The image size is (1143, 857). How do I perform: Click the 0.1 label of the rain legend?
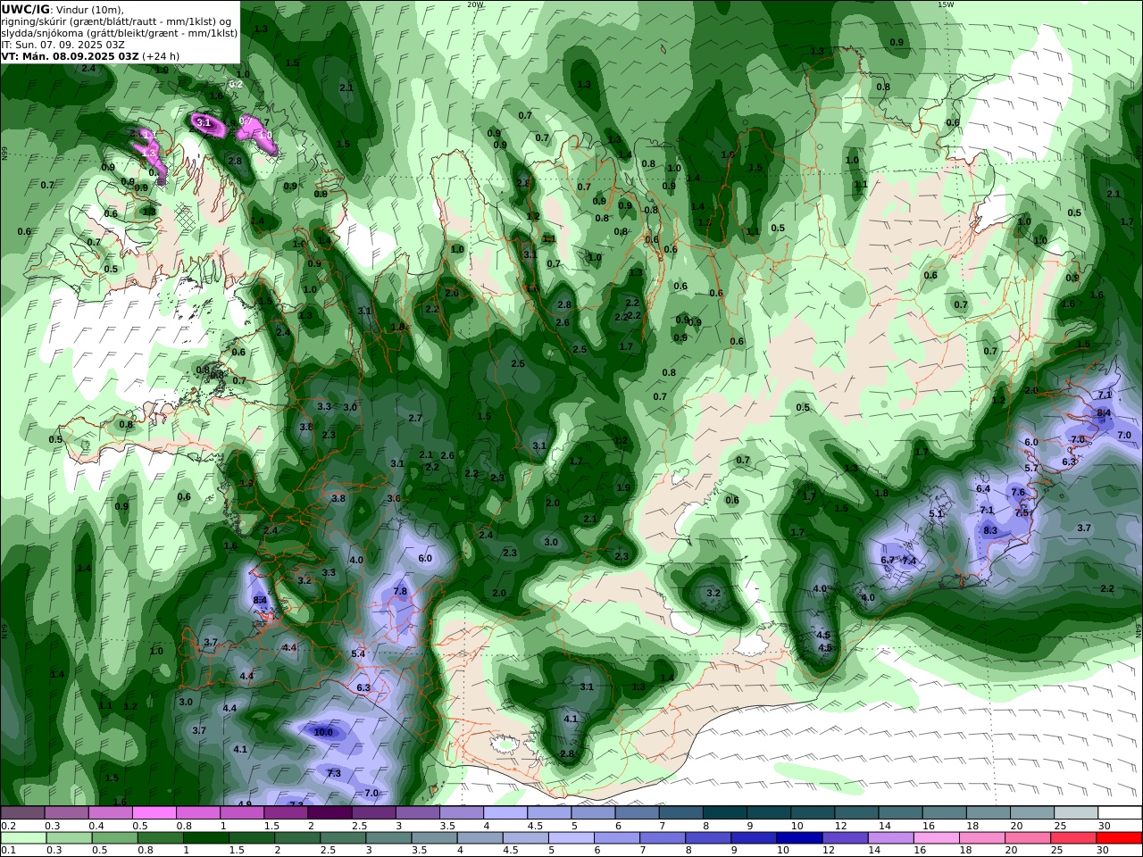(7, 850)
